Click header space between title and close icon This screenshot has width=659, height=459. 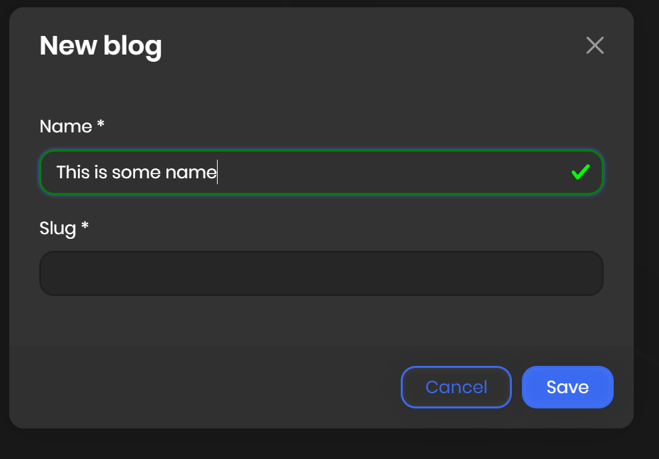373,46
